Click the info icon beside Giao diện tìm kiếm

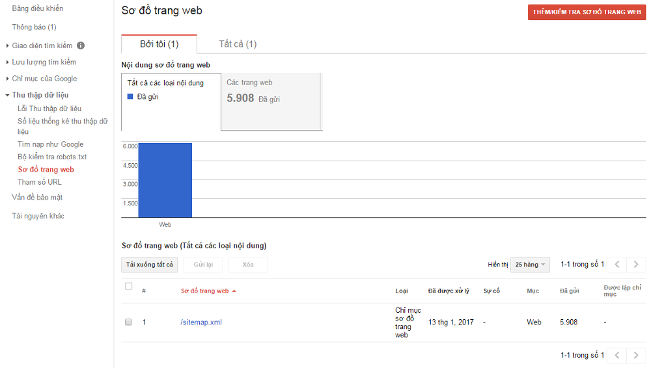(x=81, y=46)
